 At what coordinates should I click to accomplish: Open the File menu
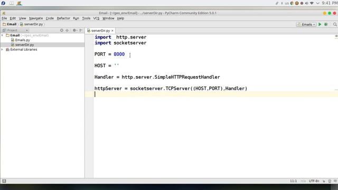pos(4,18)
